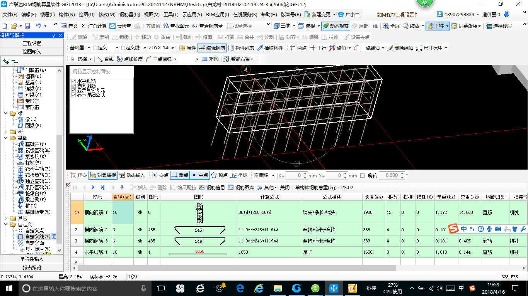
Task: Activate 动态观察 dynamic orbit view
Action: point(336,26)
